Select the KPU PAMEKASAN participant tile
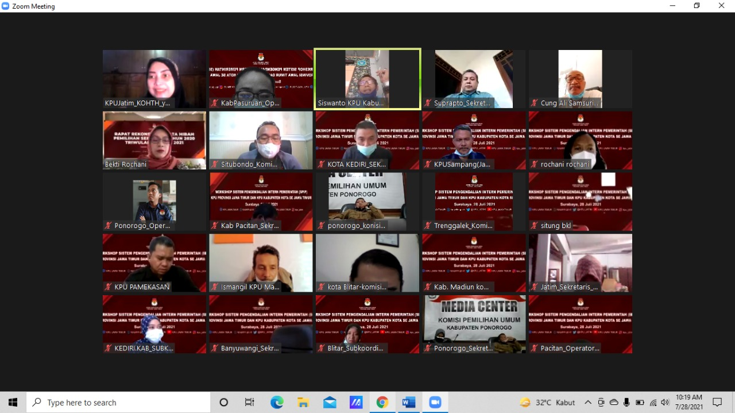The image size is (735, 413). (x=154, y=263)
